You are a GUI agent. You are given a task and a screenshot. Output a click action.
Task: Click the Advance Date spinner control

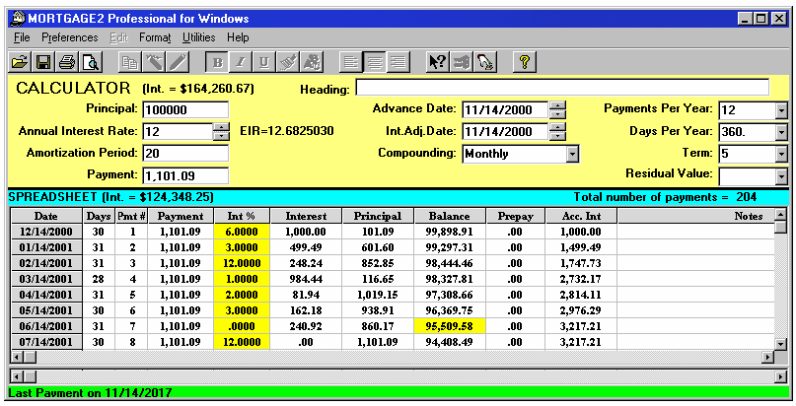tap(558, 109)
